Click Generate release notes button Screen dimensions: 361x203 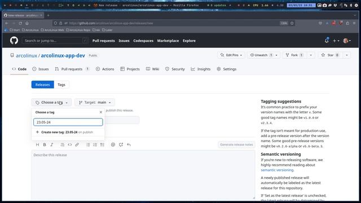click(236, 144)
